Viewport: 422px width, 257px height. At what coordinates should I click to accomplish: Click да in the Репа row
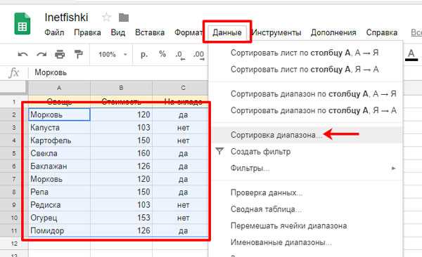pos(180,192)
